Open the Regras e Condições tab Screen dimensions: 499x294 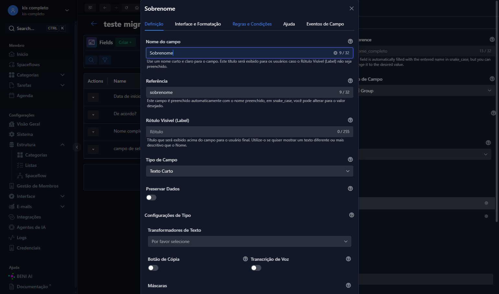[252, 24]
